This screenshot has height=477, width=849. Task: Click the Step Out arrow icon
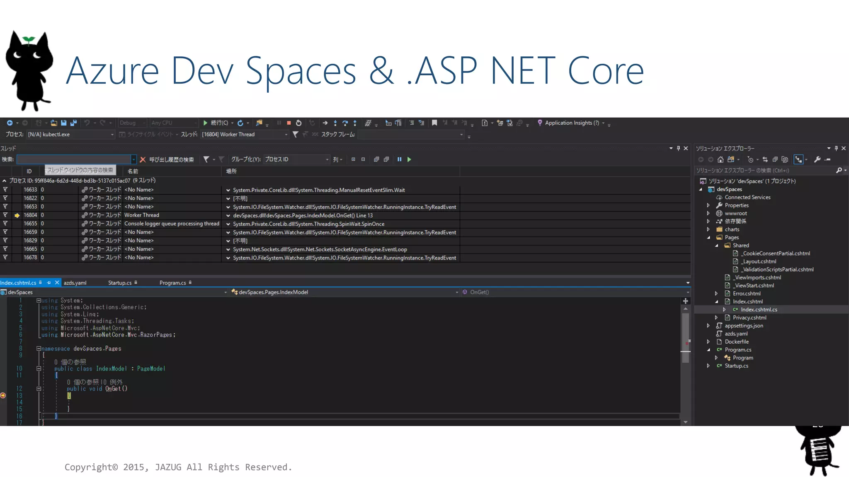(x=355, y=123)
